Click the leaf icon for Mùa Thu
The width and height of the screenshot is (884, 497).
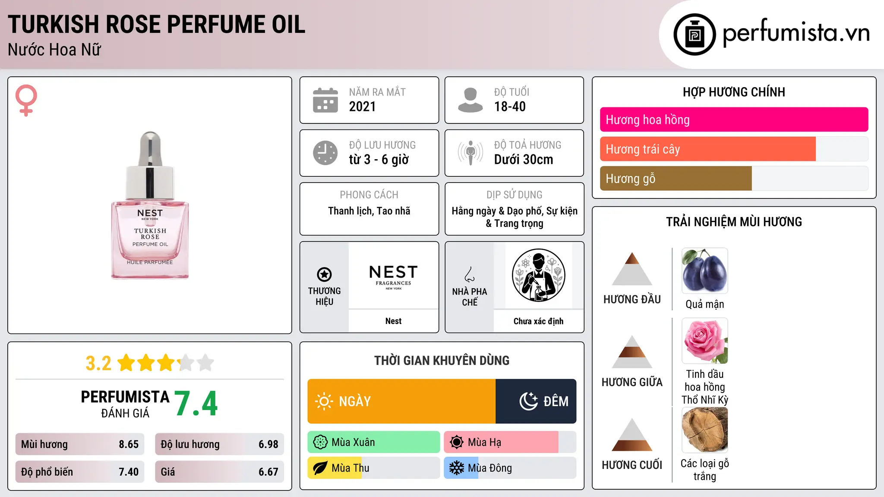(x=320, y=468)
